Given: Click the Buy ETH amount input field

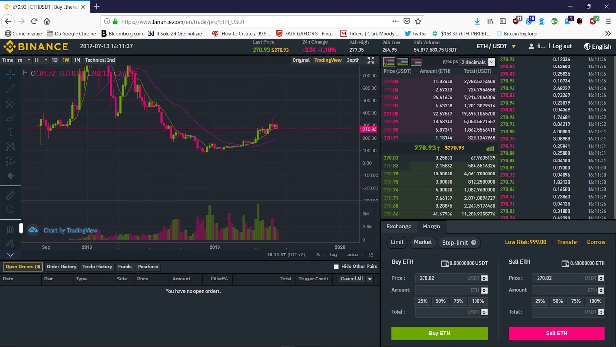Looking at the screenshot, I should point(452,290).
